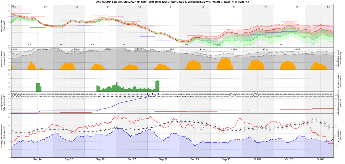Click the temperatures [degrees C] axis label

[3, 25]
